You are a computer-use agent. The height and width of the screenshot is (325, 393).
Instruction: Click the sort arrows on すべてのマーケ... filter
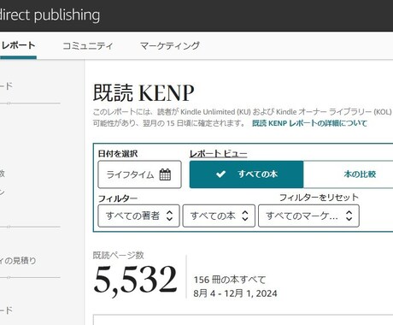tap(349, 216)
